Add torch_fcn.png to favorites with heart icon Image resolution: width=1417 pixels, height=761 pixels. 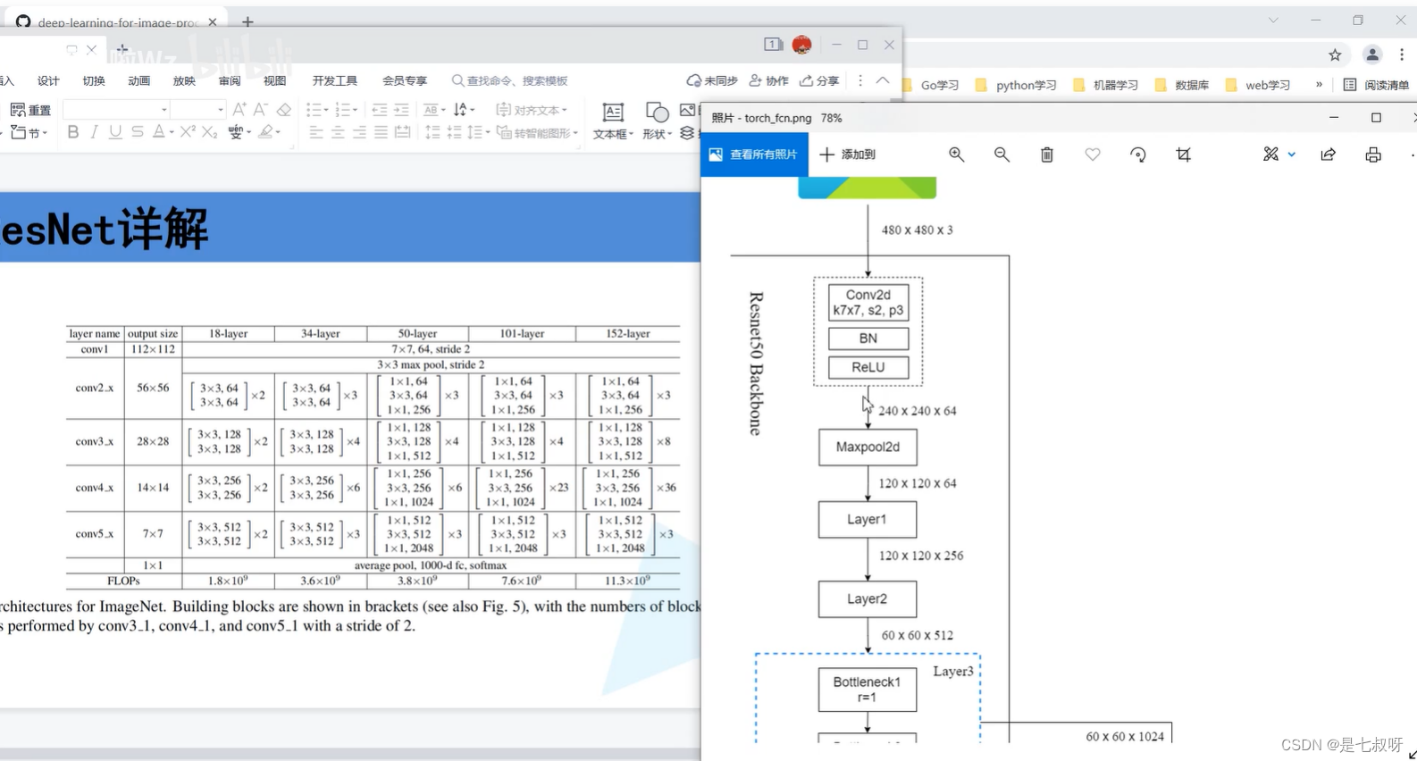pyautogui.click(x=1093, y=155)
